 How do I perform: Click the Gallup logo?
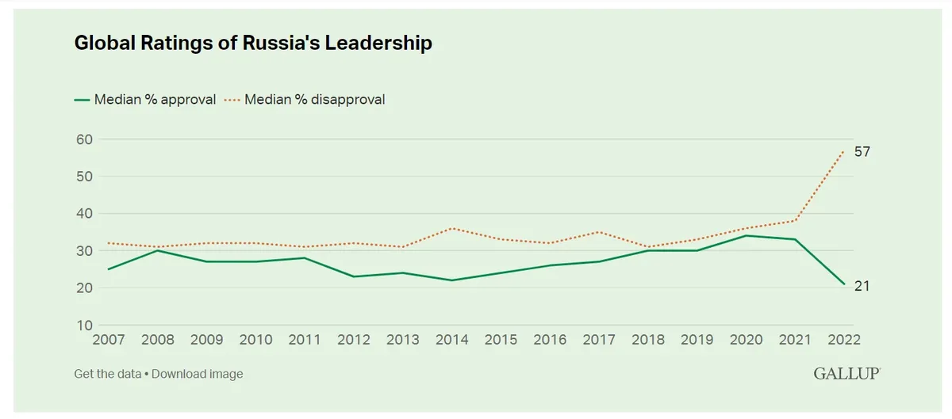click(x=846, y=374)
